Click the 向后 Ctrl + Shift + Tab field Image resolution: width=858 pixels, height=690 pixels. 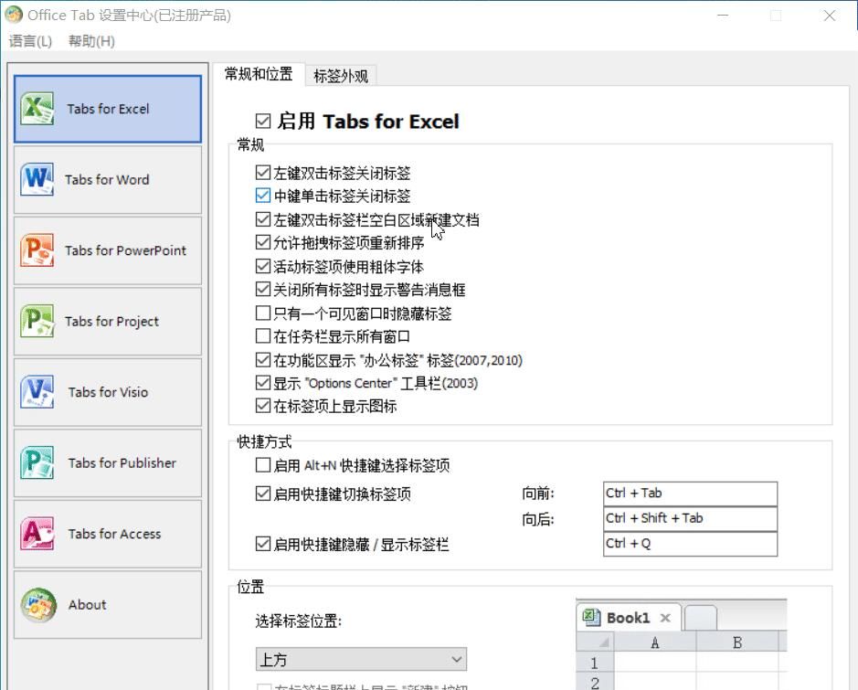point(690,519)
